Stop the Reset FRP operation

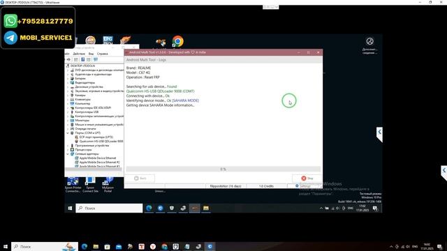click(x=307, y=178)
